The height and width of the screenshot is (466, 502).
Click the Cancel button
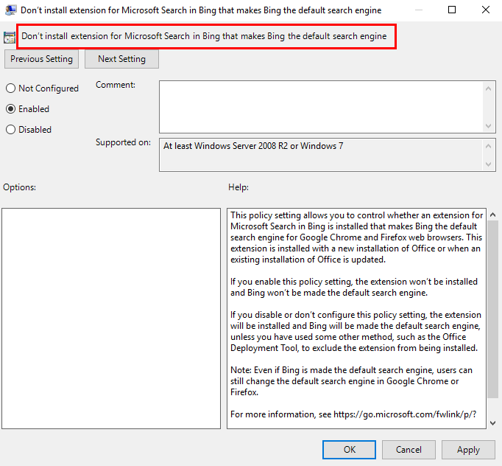click(x=409, y=450)
